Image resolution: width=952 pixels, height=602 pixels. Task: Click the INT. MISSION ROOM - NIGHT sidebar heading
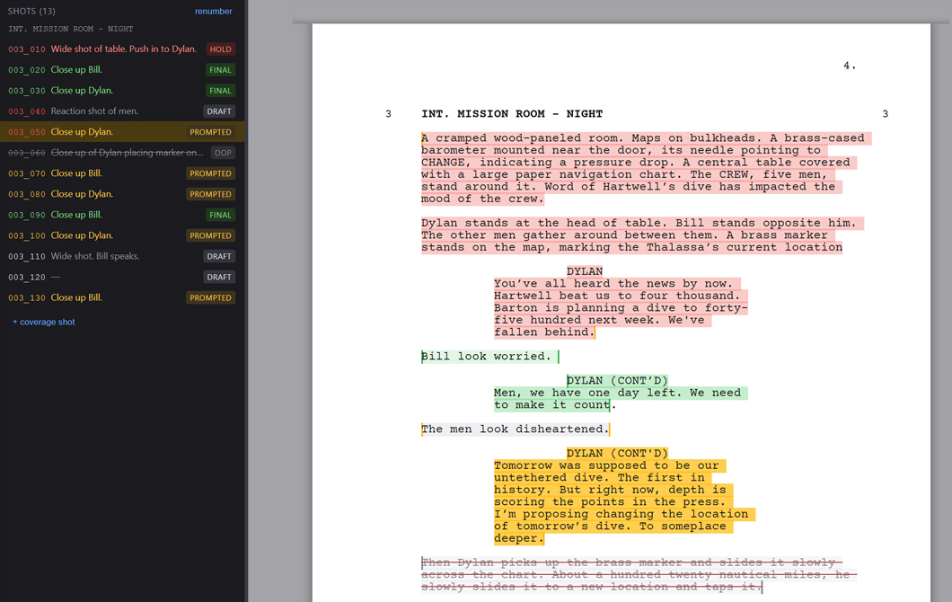click(70, 29)
